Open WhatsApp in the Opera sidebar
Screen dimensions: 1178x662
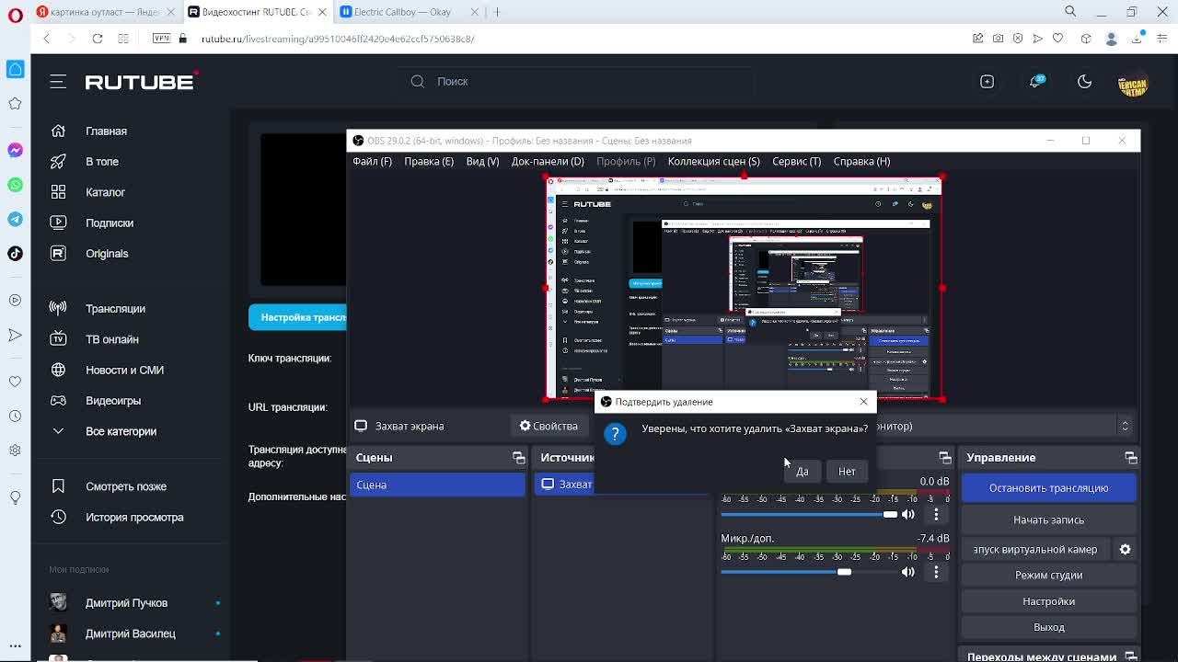15,185
